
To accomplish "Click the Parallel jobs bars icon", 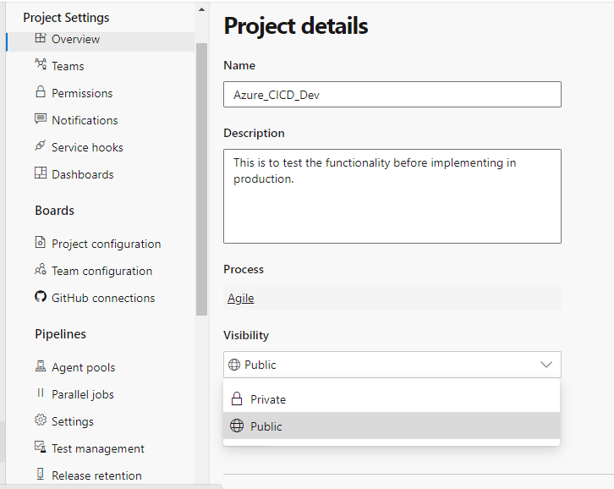I will pos(41,393).
